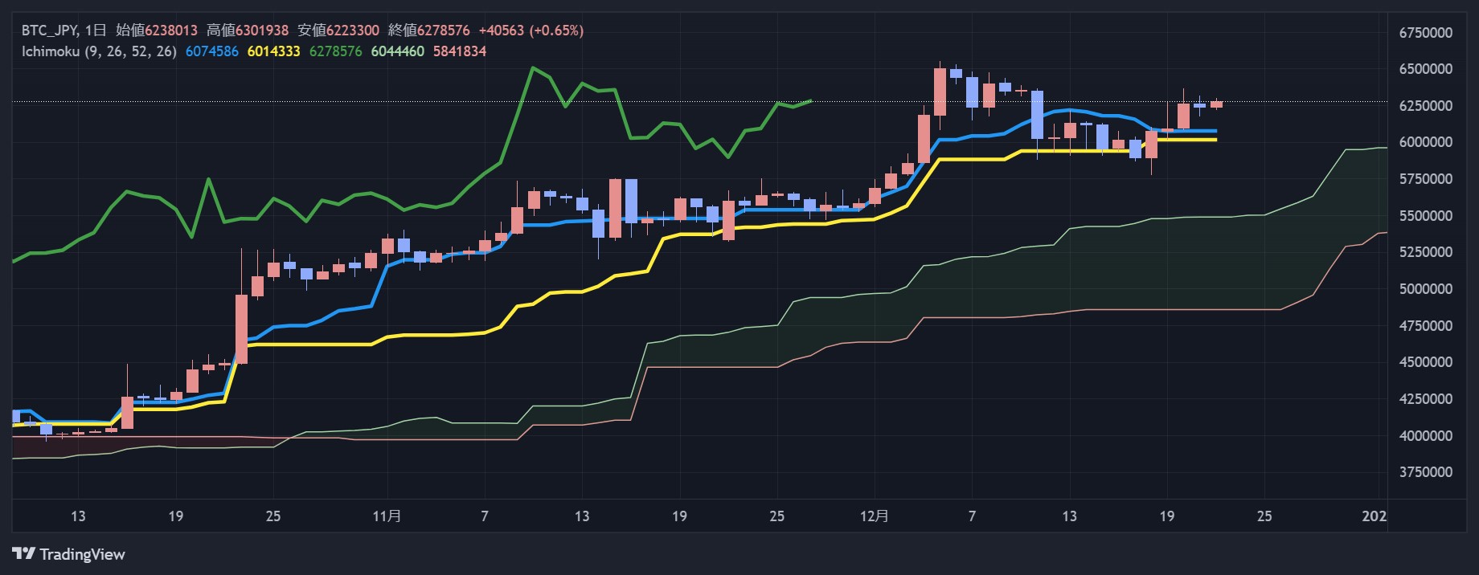Click the Ichimoku value 5841834
The width and height of the screenshot is (1479, 575).
459,51
